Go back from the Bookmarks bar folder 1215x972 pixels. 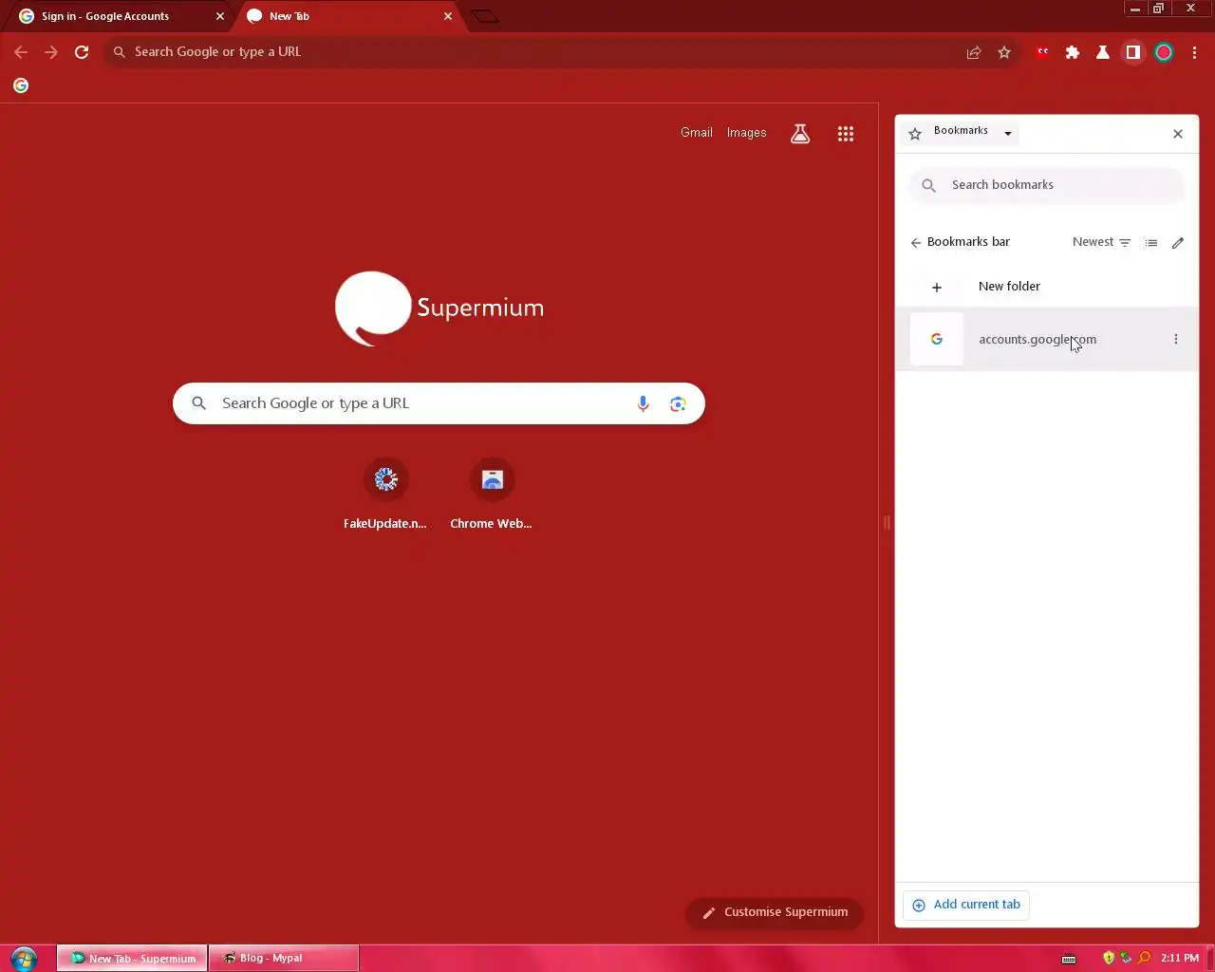[x=916, y=243]
